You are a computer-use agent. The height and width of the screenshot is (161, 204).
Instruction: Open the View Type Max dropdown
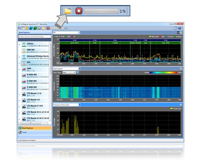coord(69,72)
